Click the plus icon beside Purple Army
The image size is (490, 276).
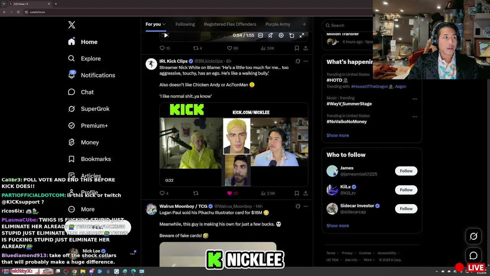click(304, 24)
